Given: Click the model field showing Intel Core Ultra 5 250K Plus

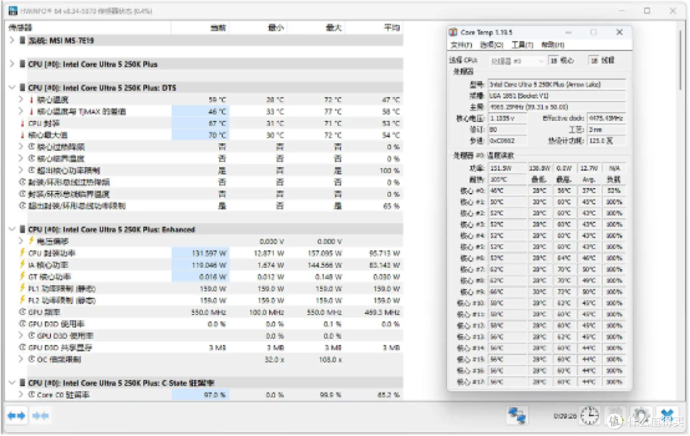Looking at the screenshot, I should (556, 84).
